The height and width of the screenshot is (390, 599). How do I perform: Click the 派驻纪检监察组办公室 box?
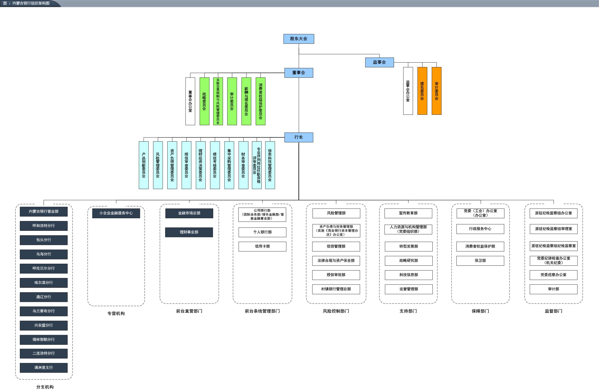pos(554,213)
